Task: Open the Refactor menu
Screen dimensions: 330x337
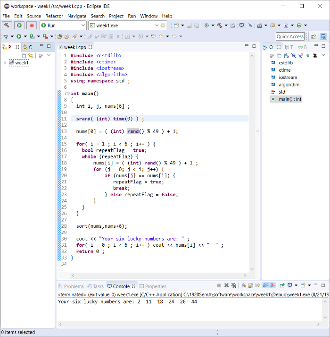Action: (x=54, y=16)
